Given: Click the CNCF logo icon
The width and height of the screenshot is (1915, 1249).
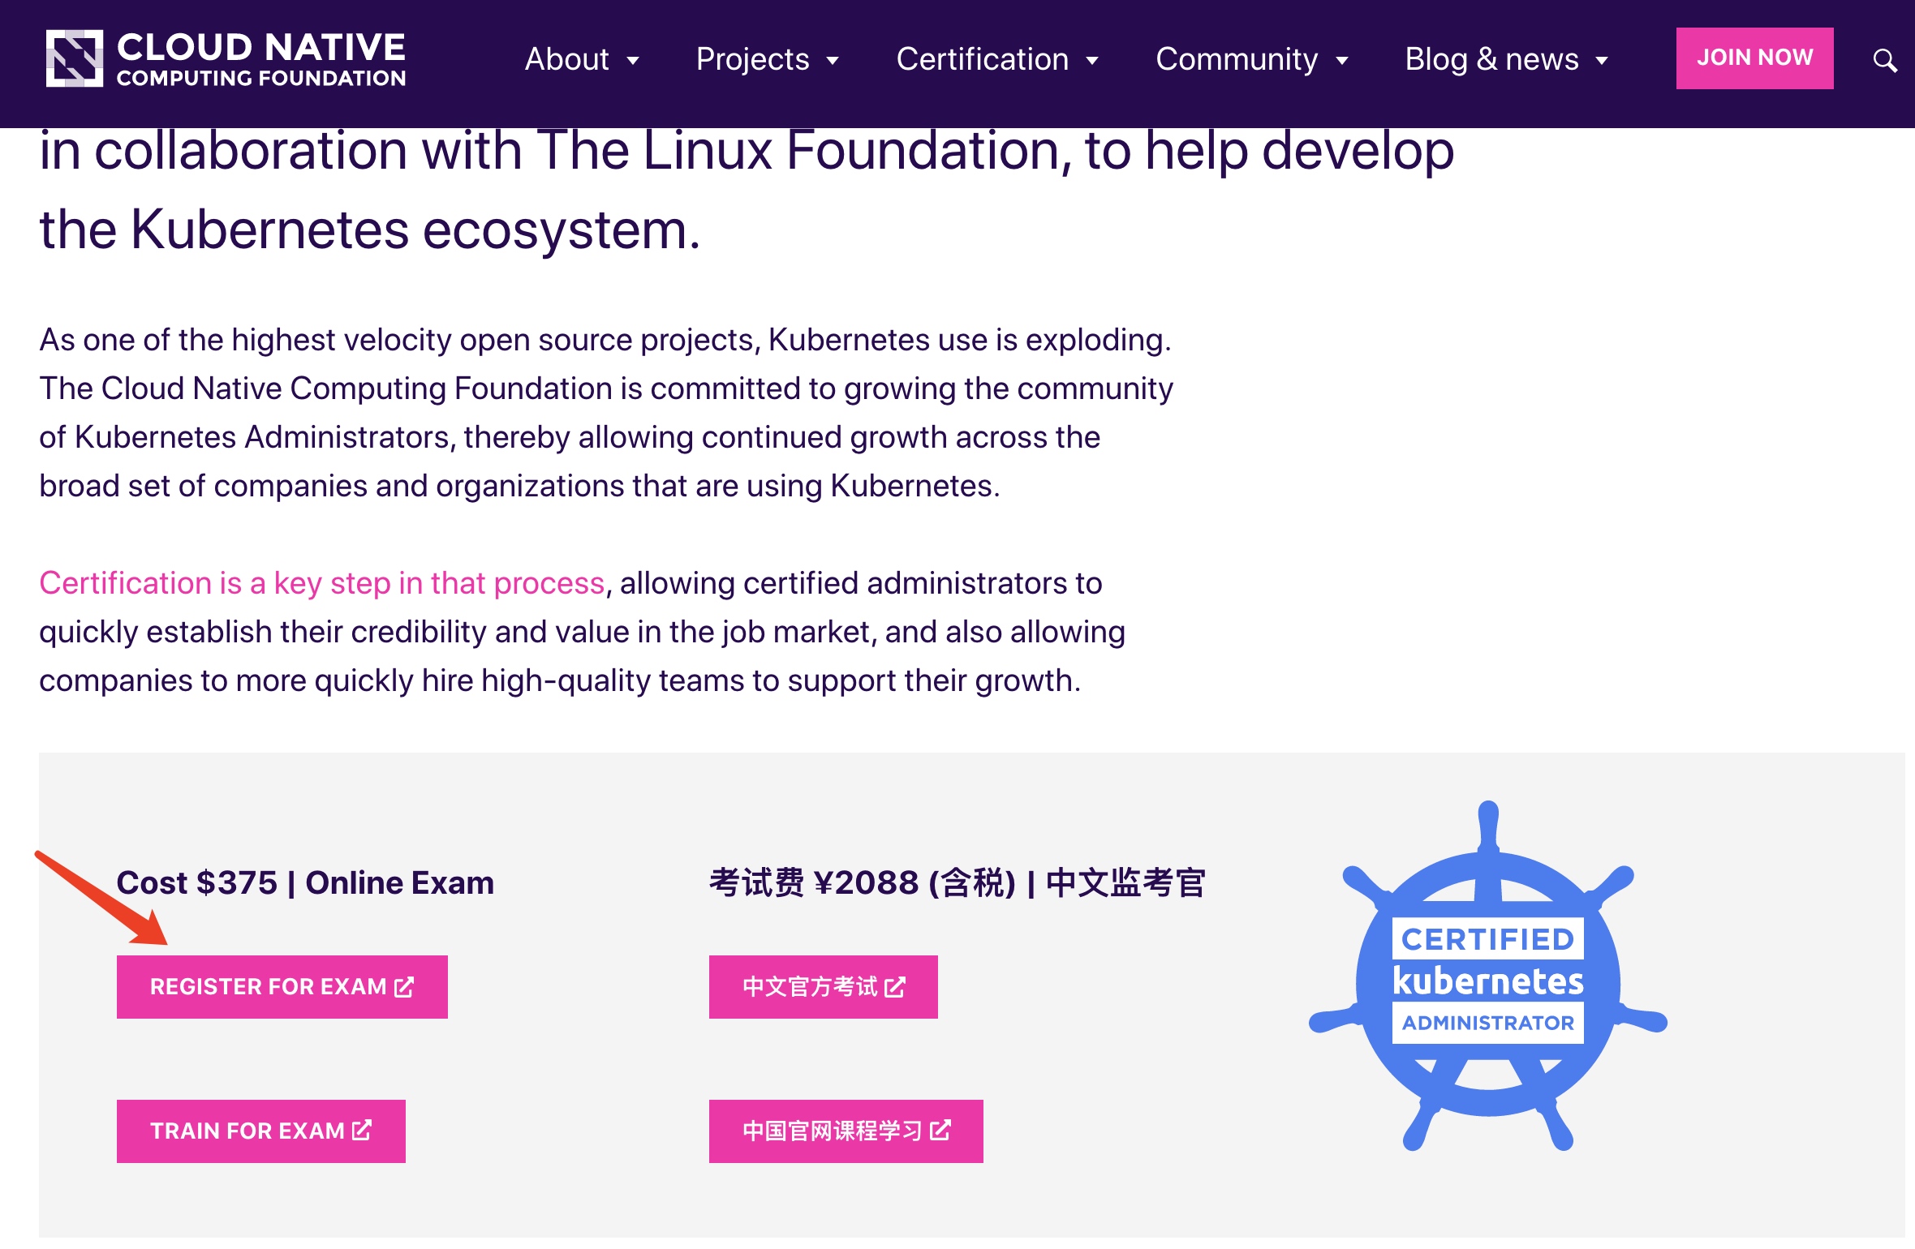Looking at the screenshot, I should [74, 58].
